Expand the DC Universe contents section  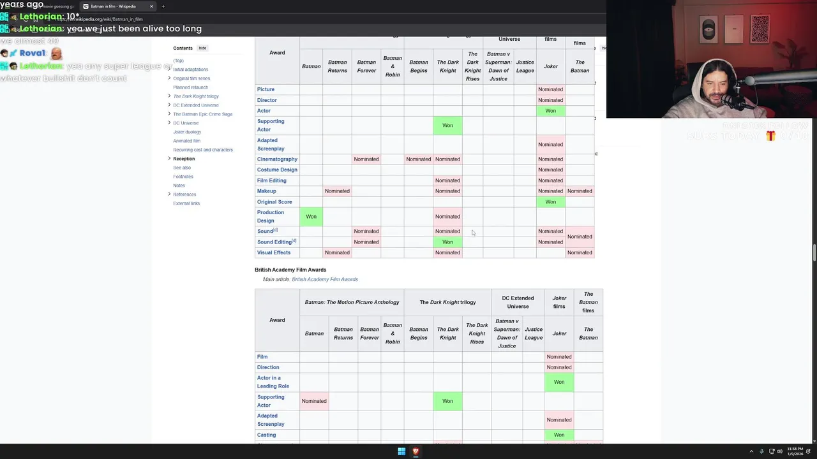169,123
